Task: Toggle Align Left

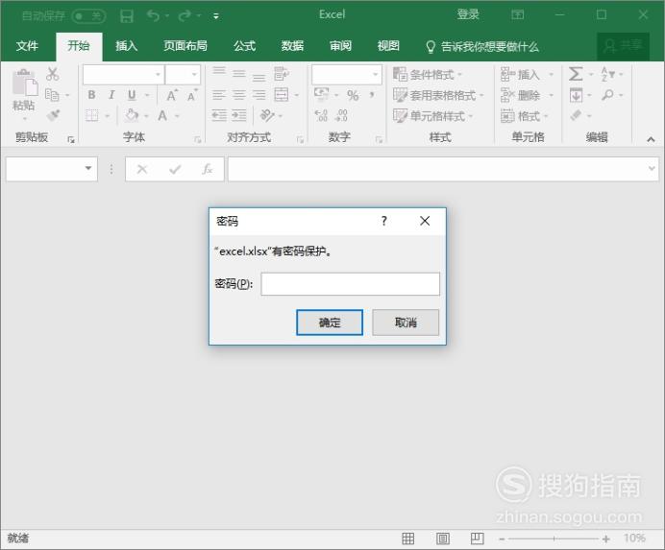Action: pyautogui.click(x=219, y=95)
